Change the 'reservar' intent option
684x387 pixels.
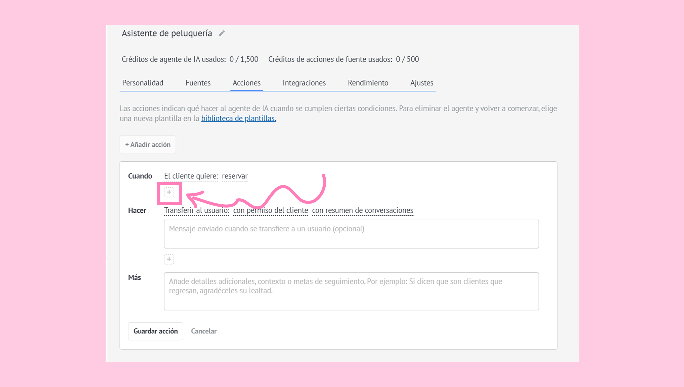point(235,176)
